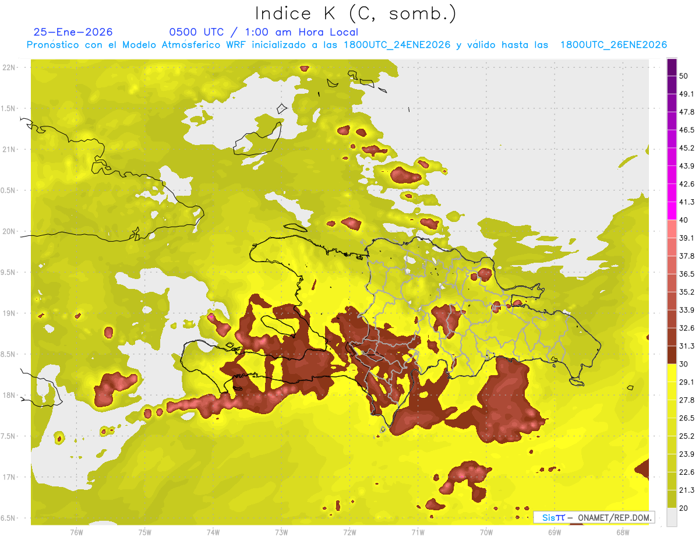The image size is (699, 540).
Task: Click the "7.5N" latitude label
Action: tap(9, 436)
